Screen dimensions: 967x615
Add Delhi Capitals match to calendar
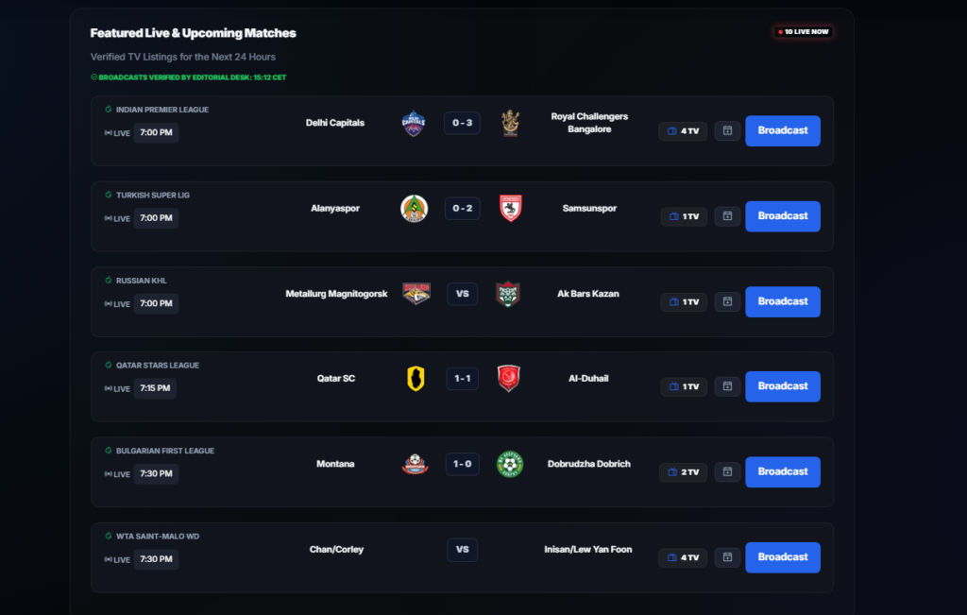coord(727,131)
